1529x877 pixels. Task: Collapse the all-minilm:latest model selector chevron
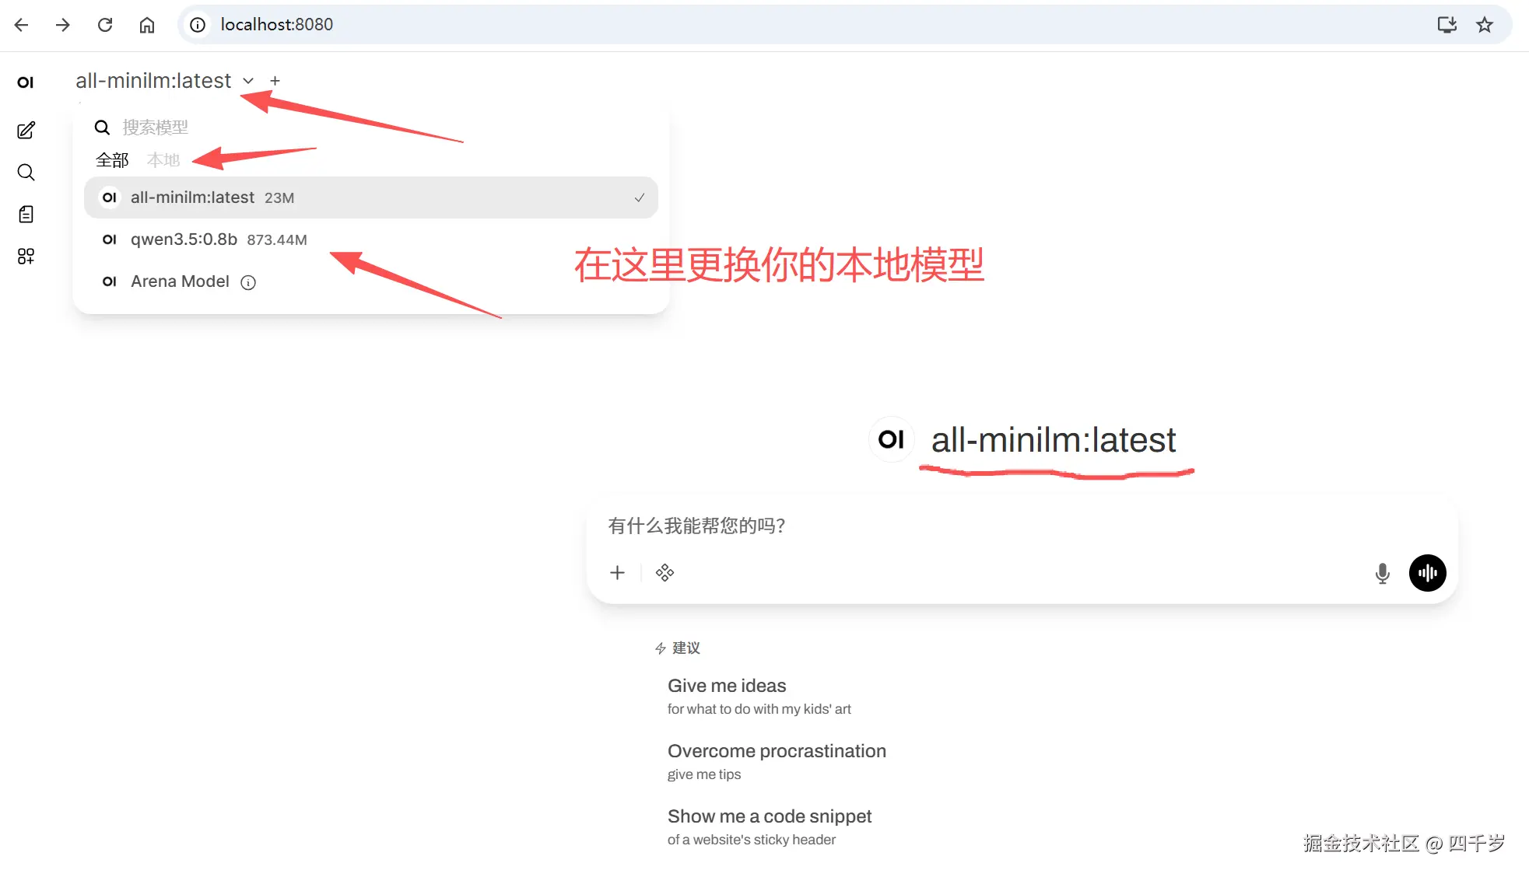click(x=248, y=81)
